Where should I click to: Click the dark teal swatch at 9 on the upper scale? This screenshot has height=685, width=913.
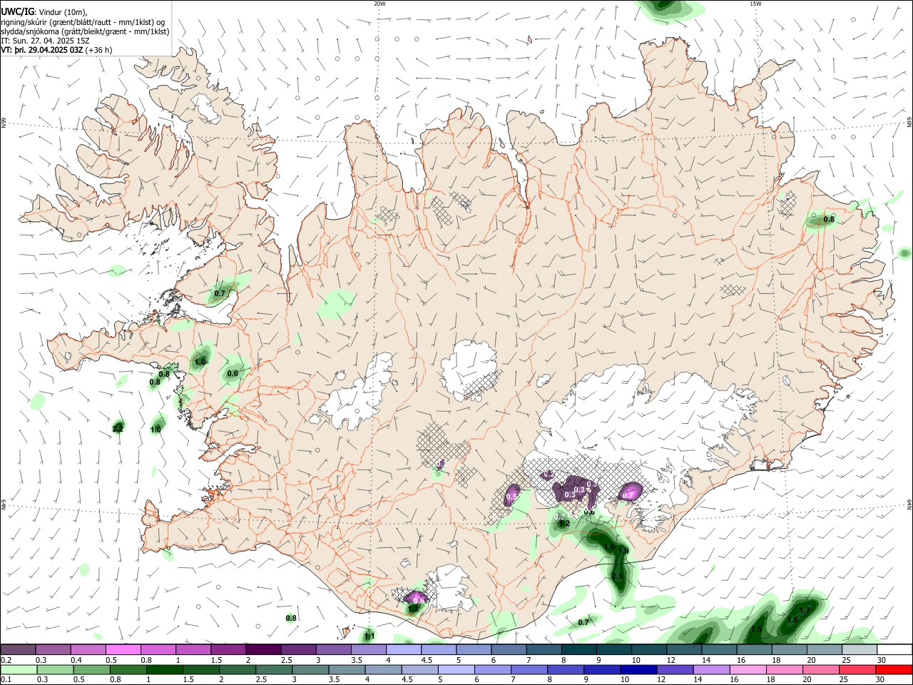click(613, 649)
